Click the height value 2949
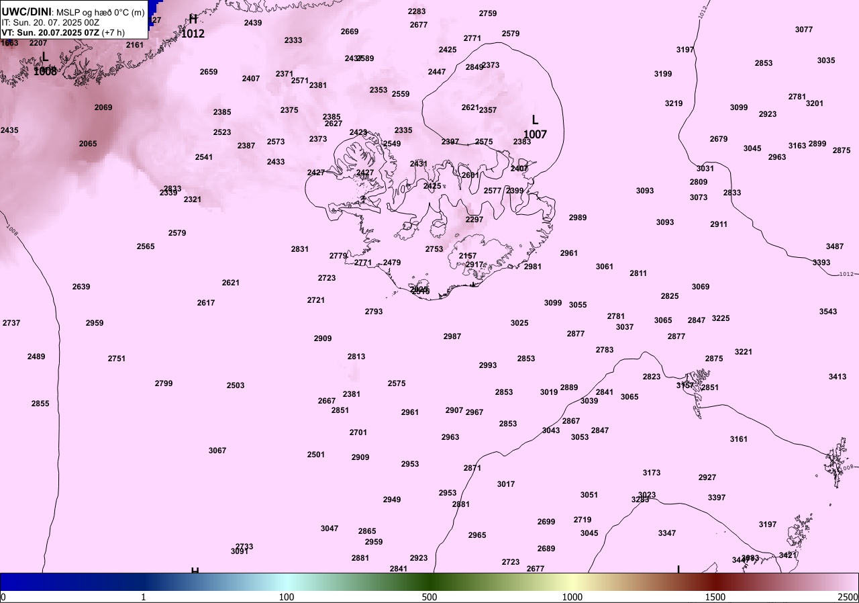The image size is (859, 603). (392, 500)
